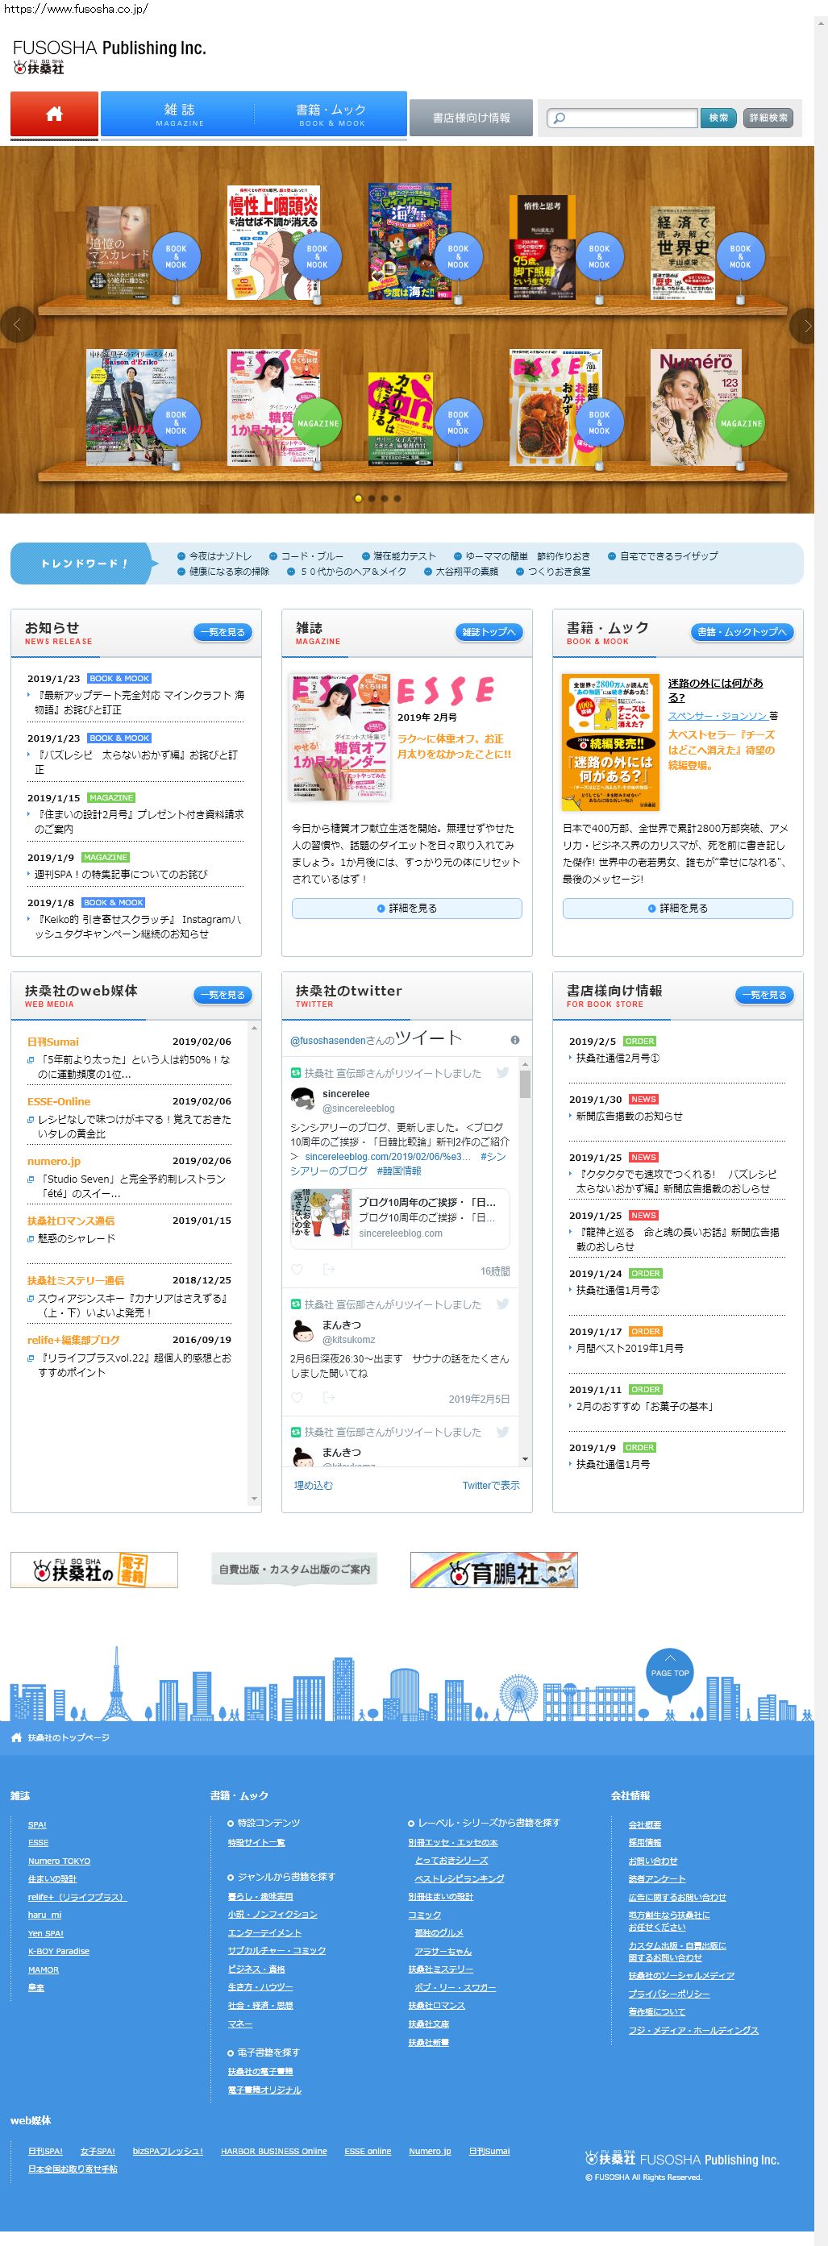Click 詳細を見る under ESSE magazine description
Image resolution: width=828 pixels, height=2246 pixels.
407,909
